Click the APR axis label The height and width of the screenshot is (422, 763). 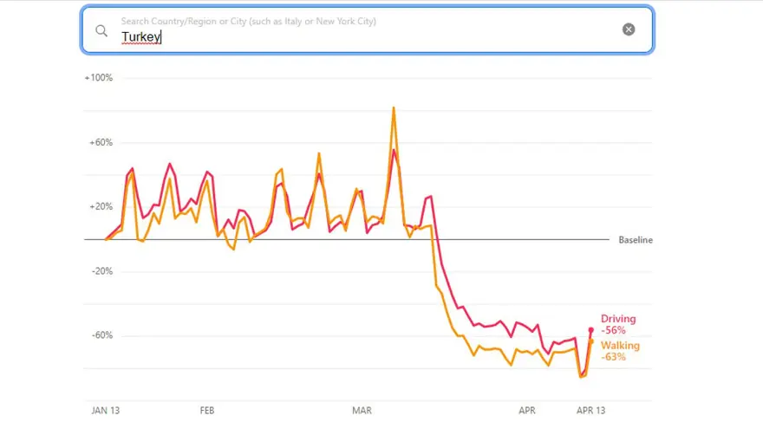[526, 411]
